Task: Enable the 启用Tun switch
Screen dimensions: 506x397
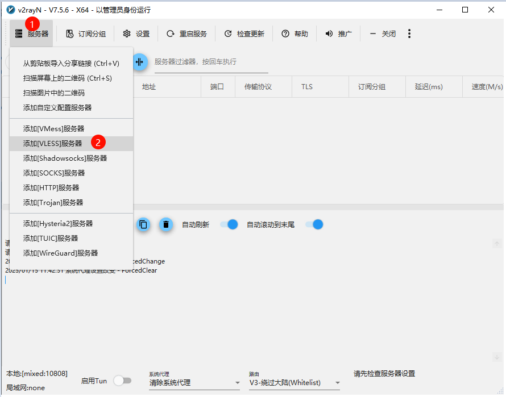Action: (122, 381)
